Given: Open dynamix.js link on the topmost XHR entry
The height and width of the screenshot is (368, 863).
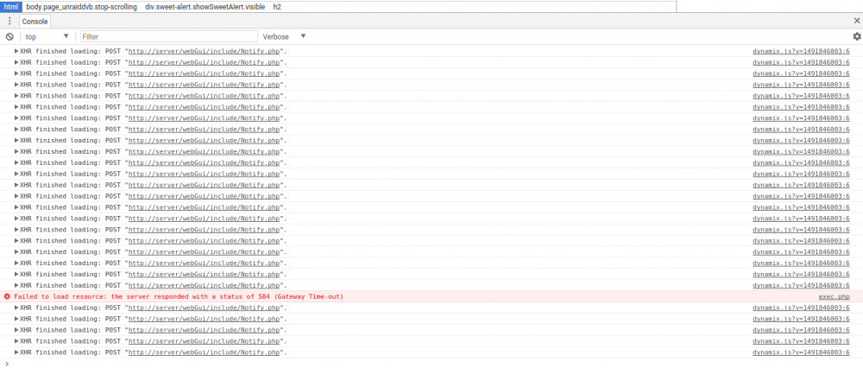Looking at the screenshot, I should (x=801, y=51).
